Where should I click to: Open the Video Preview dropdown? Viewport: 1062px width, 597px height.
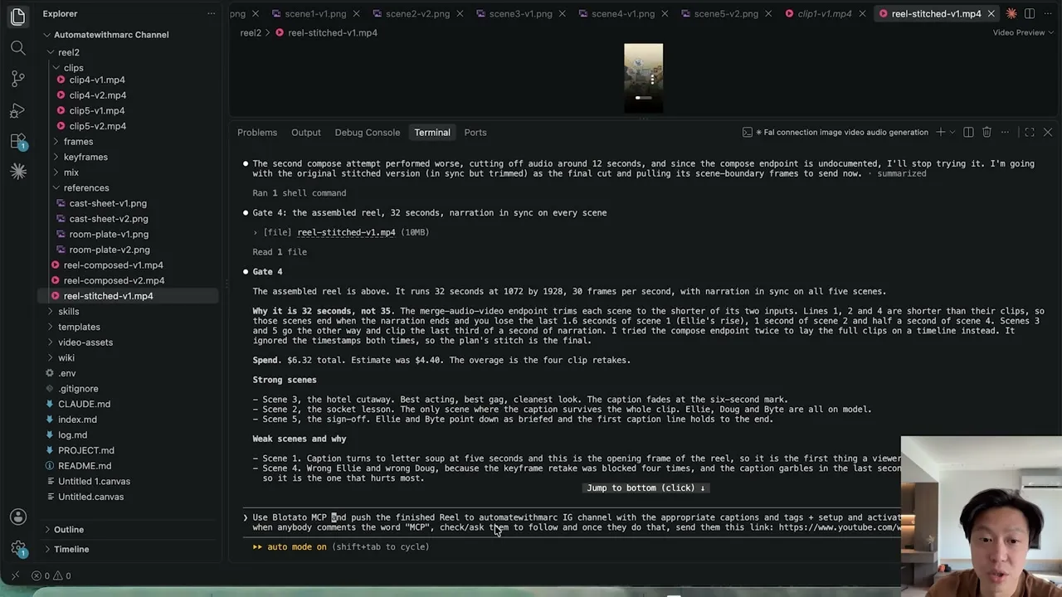point(1024,32)
